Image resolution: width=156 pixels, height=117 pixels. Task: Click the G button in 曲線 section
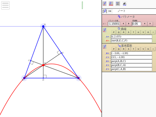tap(148, 32)
